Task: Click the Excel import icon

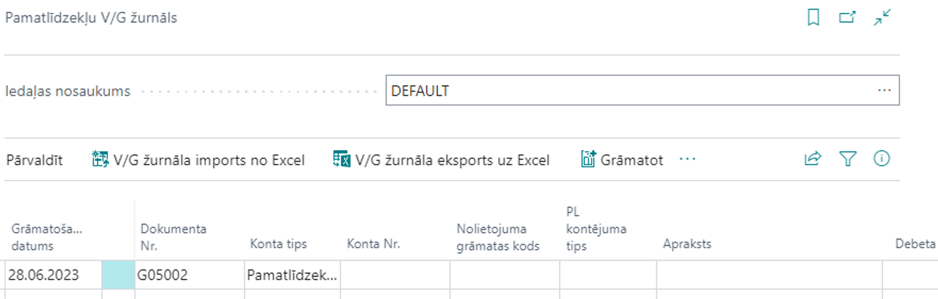Action: tap(100, 159)
